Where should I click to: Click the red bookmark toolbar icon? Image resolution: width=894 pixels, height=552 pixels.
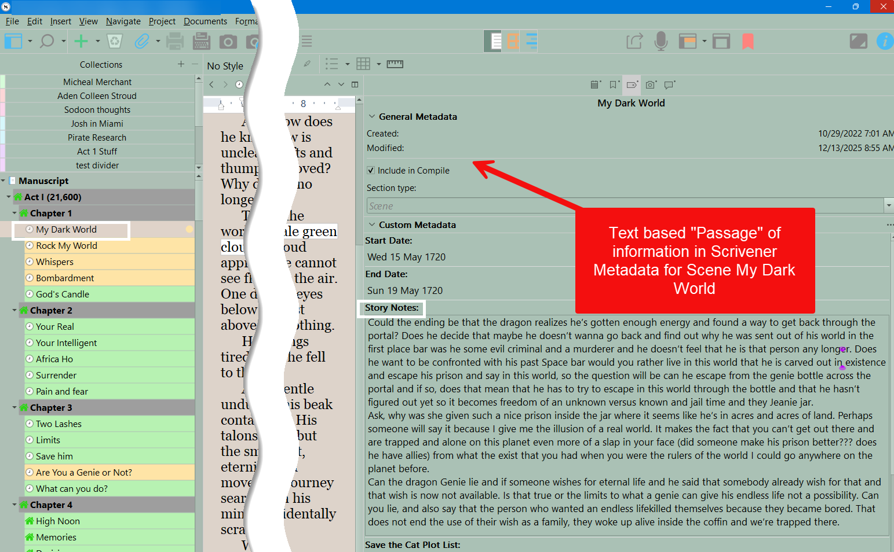point(748,41)
